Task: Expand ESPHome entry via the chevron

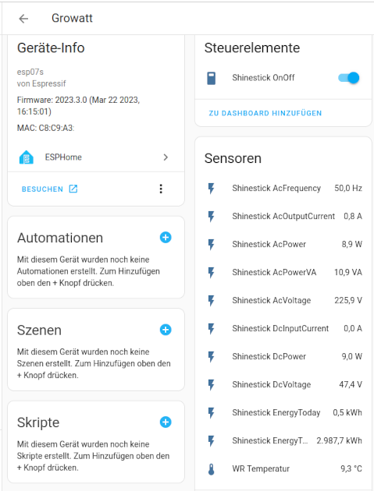Action: pos(166,157)
